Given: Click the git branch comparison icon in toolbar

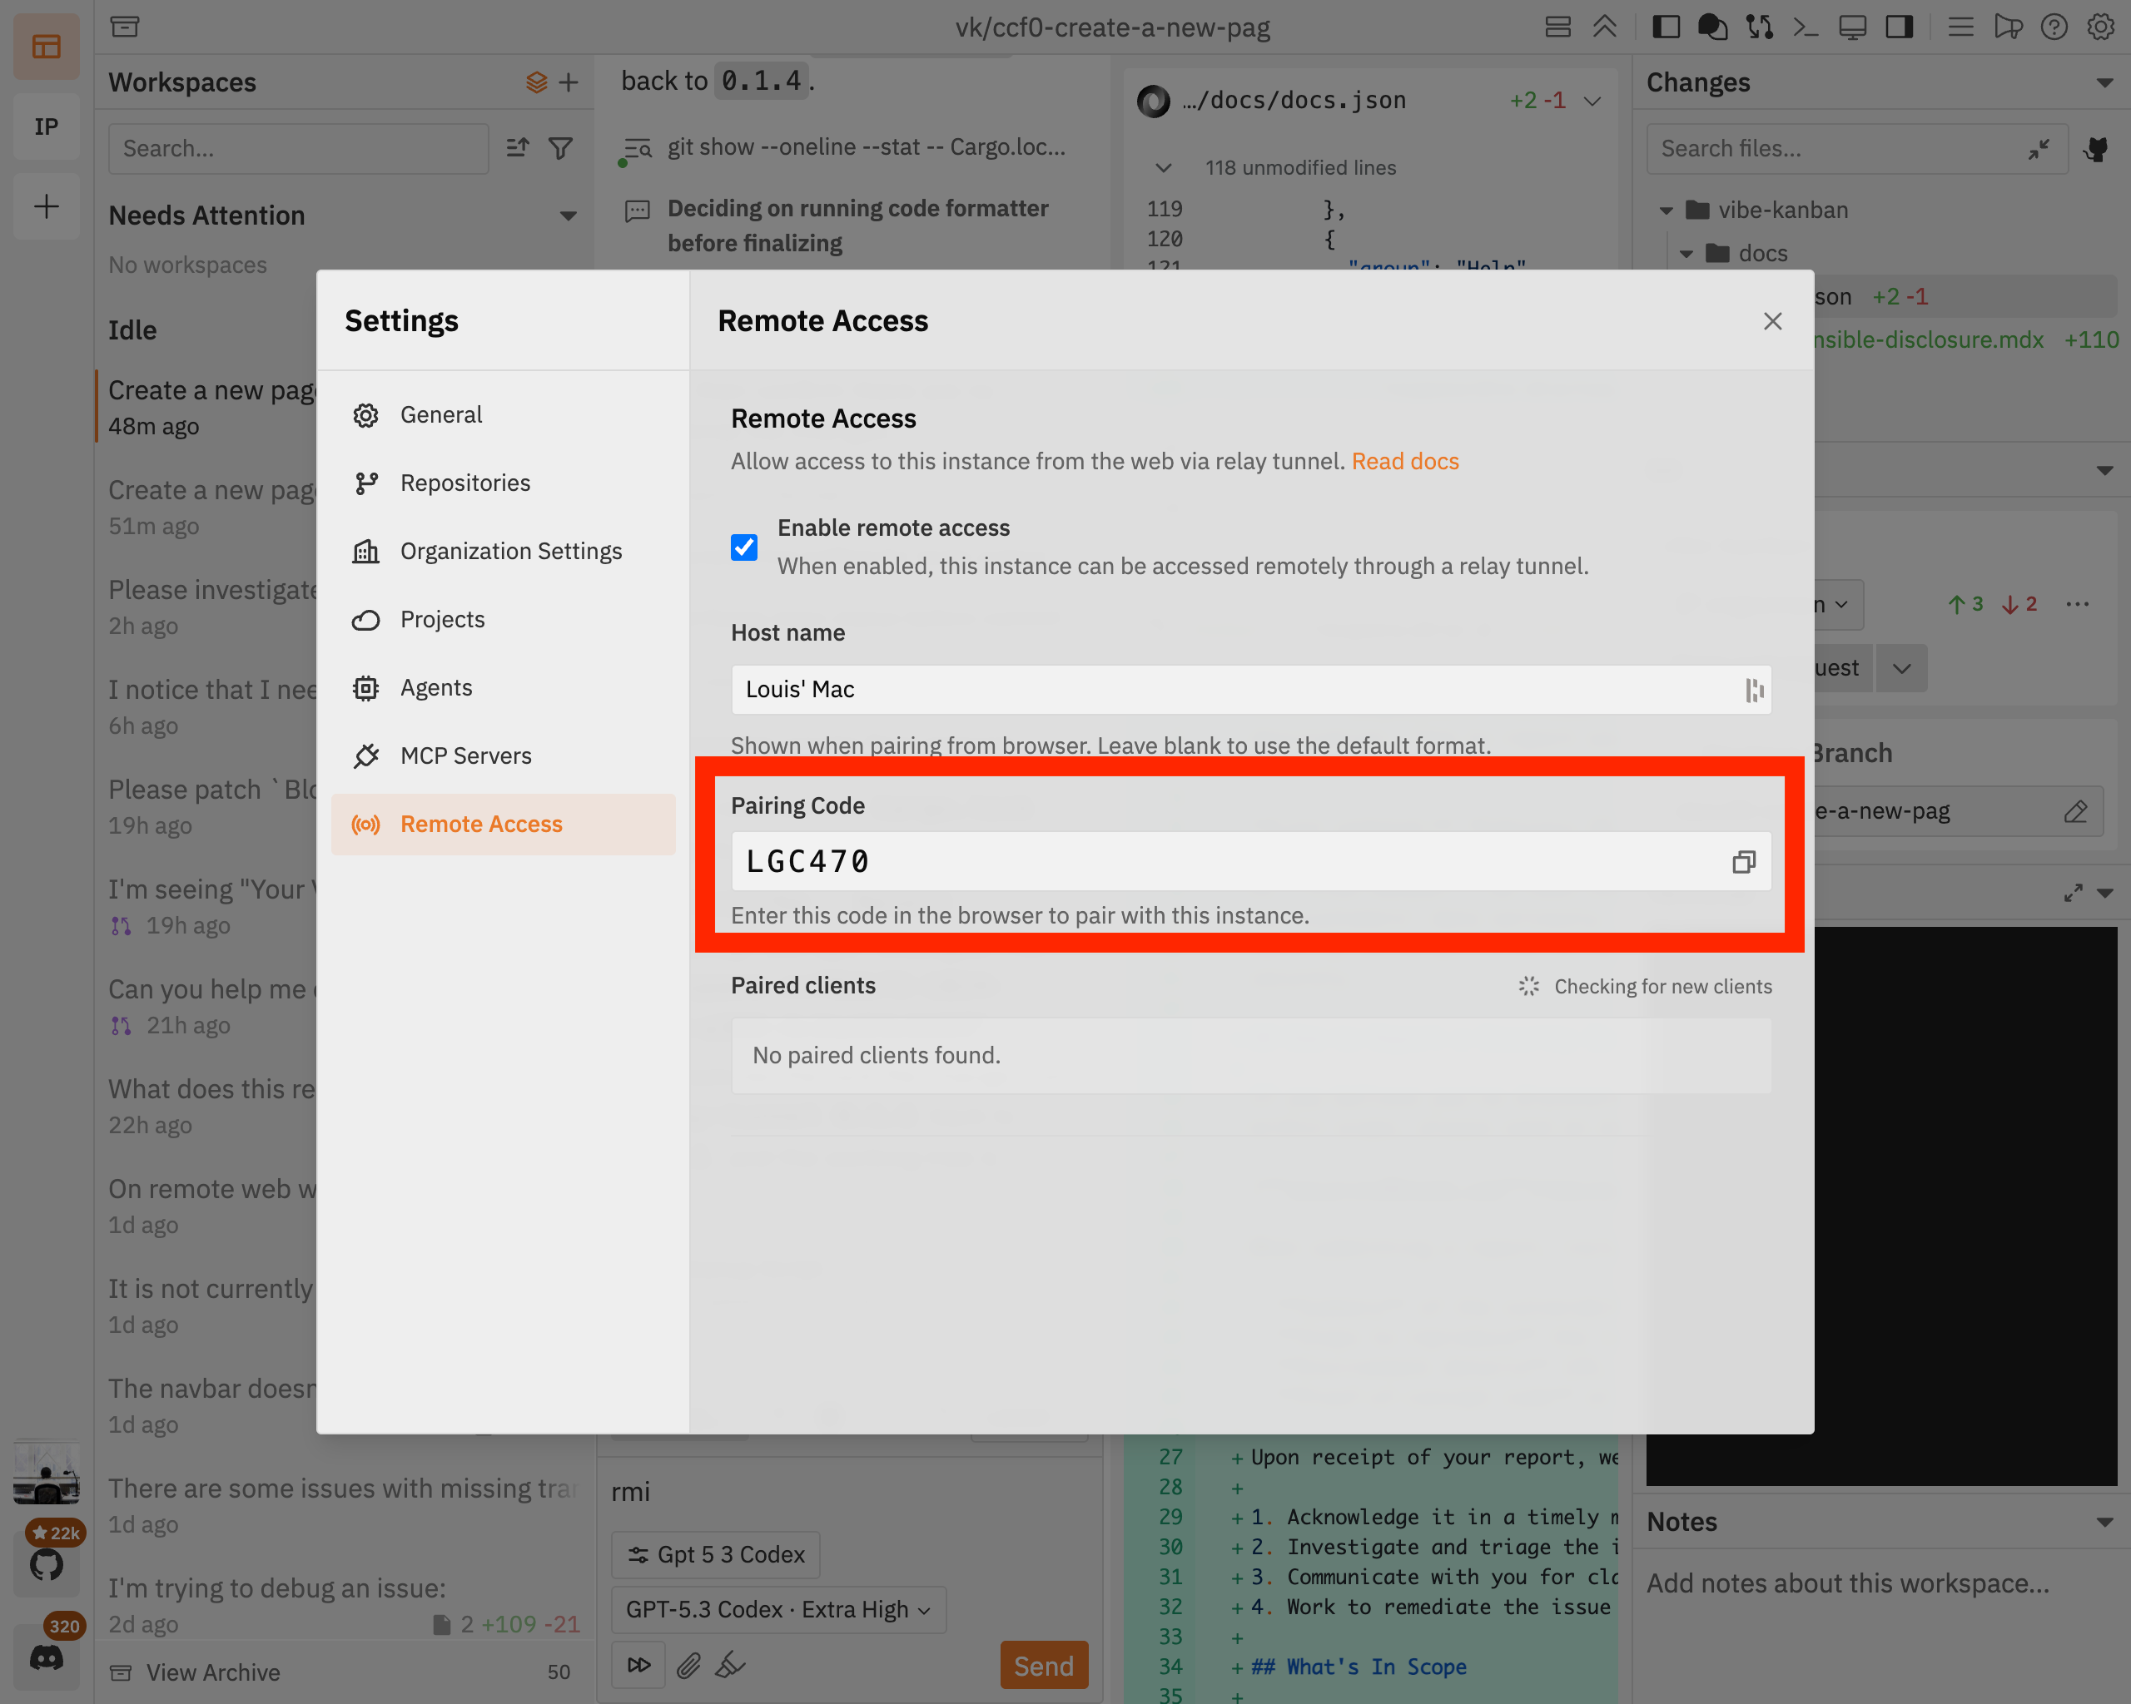Looking at the screenshot, I should (x=1761, y=27).
